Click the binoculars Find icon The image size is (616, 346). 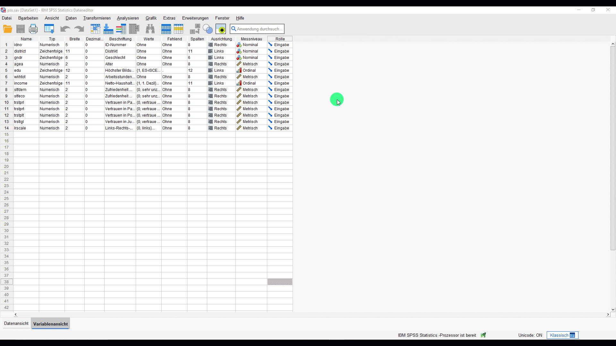click(x=150, y=29)
